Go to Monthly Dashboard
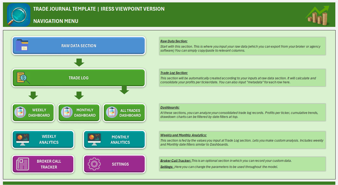Image resolution: width=338 pixels, height=185 pixels. (79, 113)
